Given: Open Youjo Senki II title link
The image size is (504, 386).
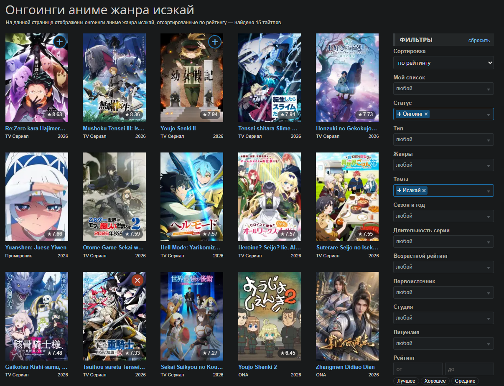Looking at the screenshot, I should pyautogui.click(x=178, y=129).
